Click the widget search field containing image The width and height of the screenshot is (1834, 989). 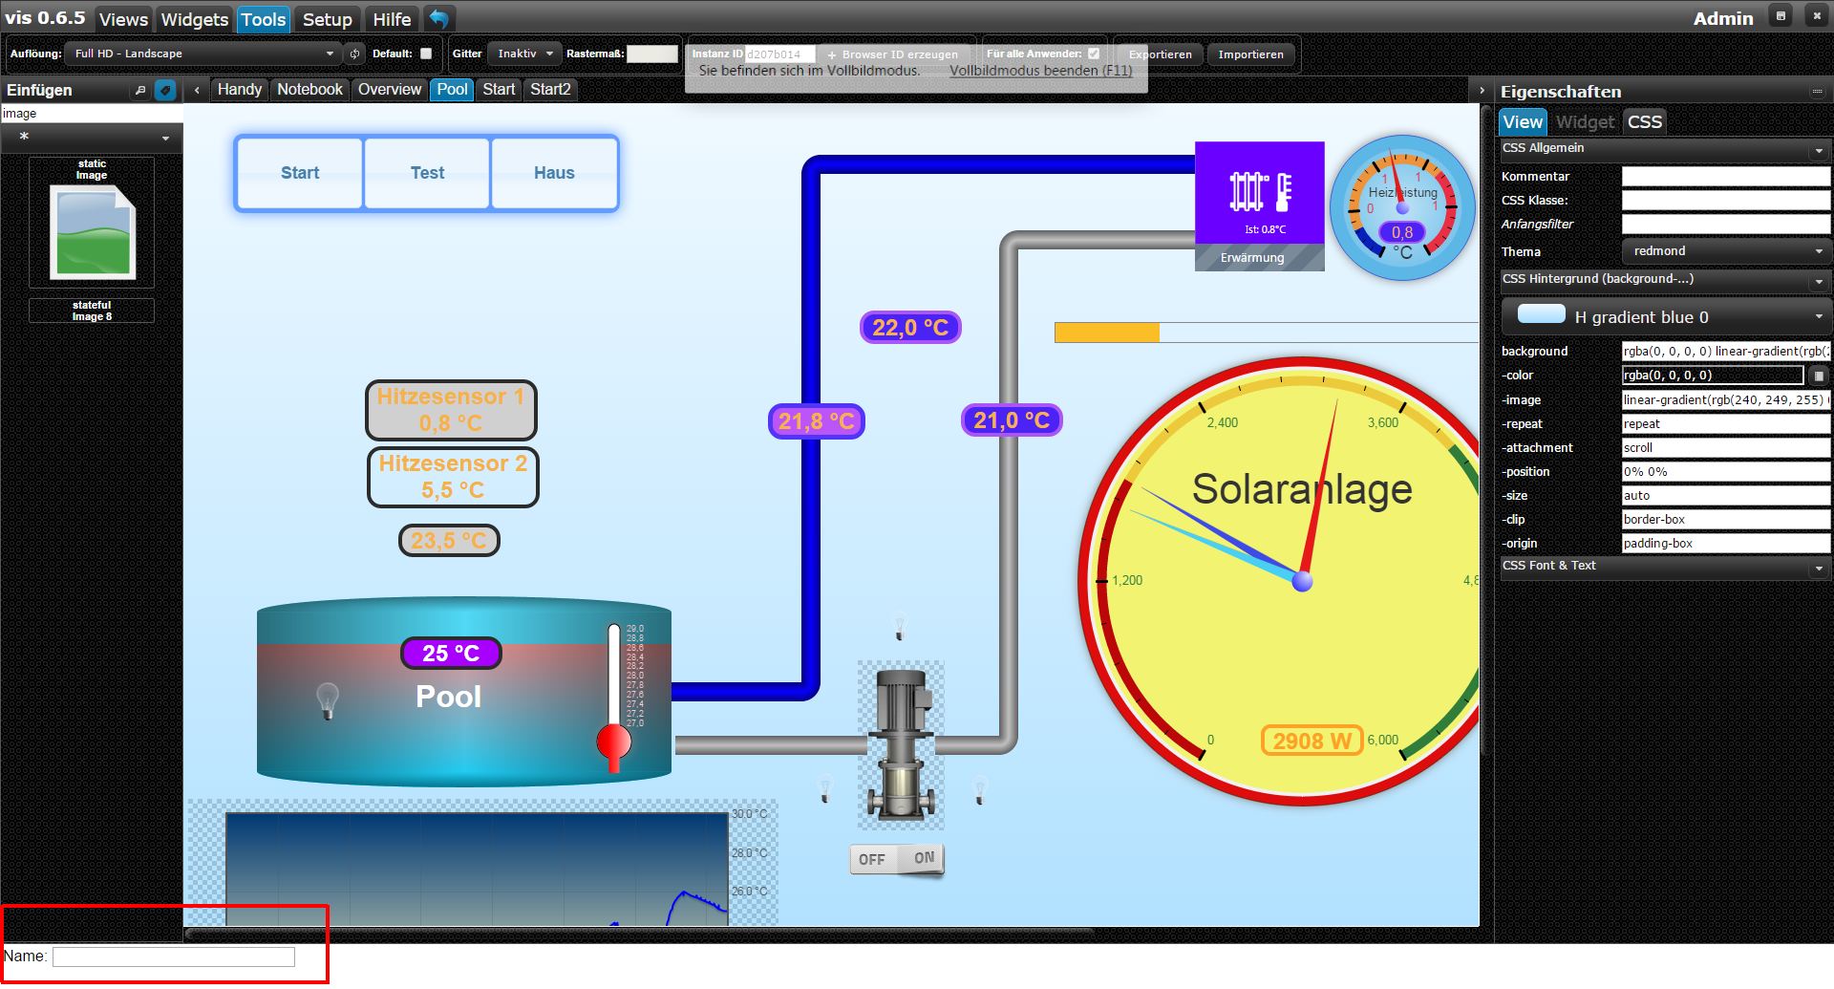pyautogui.click(x=92, y=114)
